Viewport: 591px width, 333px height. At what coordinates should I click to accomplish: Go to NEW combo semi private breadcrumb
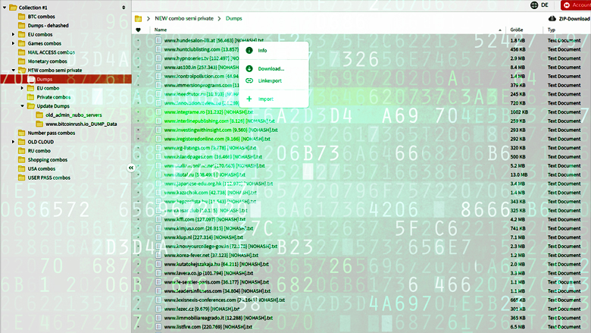(183, 17)
